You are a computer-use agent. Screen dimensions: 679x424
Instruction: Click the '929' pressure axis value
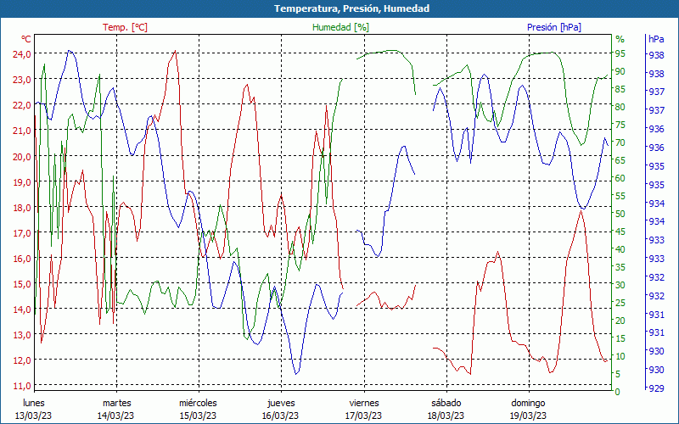[x=656, y=388]
